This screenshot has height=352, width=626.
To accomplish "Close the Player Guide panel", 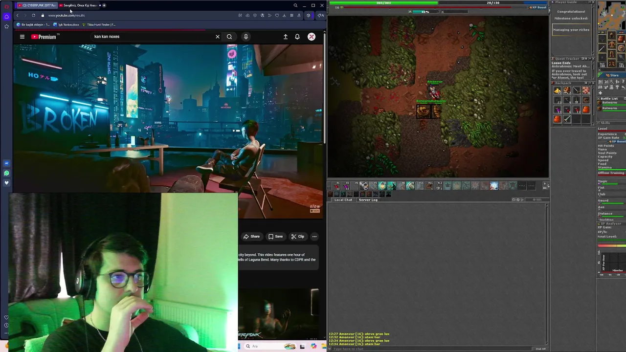I will pyautogui.click(x=593, y=2).
